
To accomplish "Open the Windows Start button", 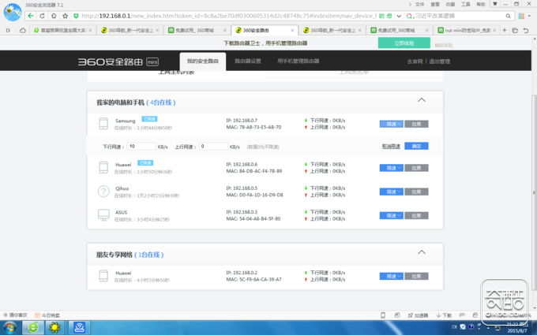I will click(9, 328).
